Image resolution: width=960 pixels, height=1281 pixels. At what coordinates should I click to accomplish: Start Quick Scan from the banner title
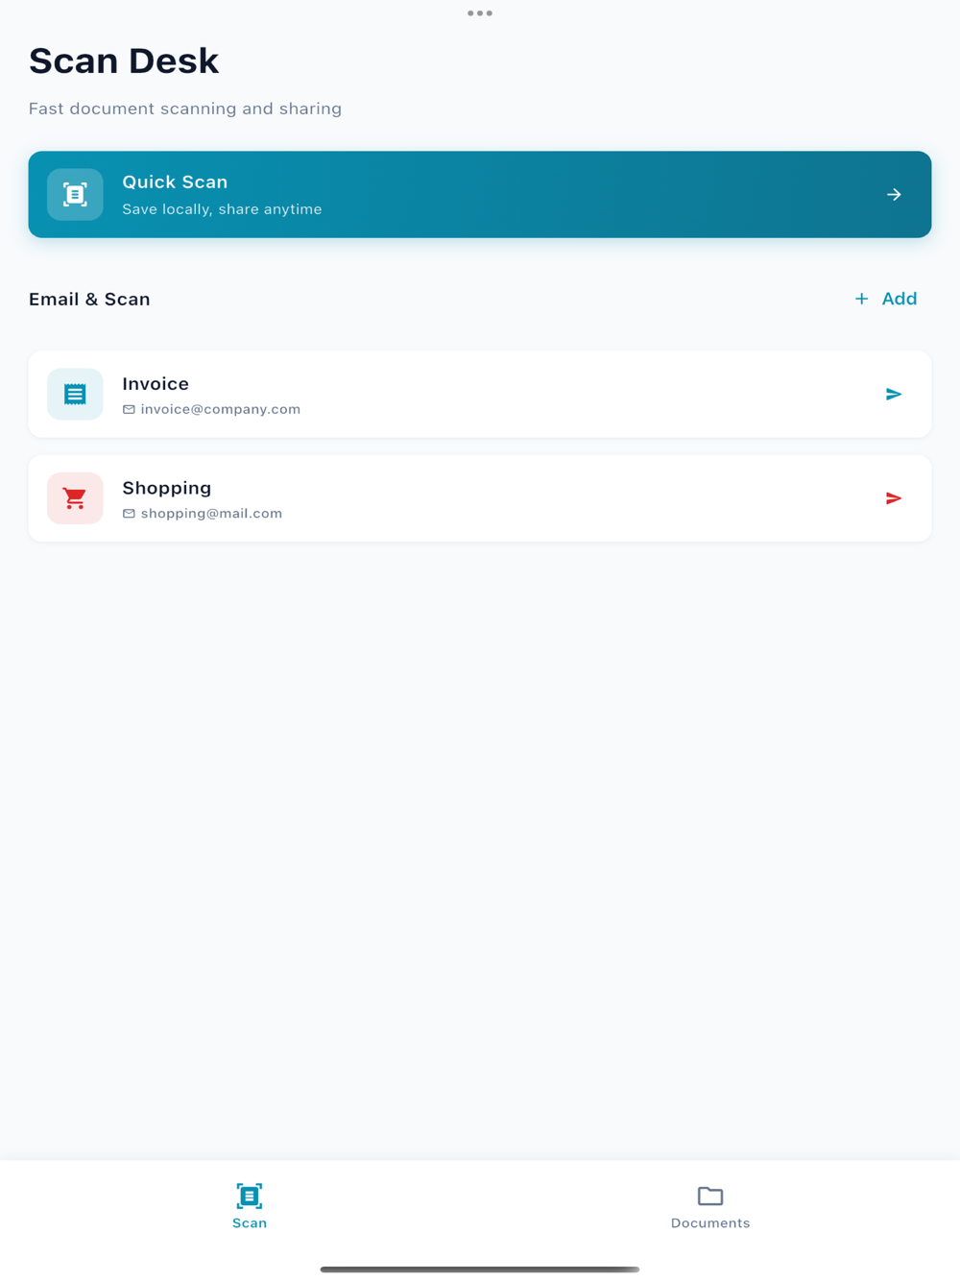[175, 182]
